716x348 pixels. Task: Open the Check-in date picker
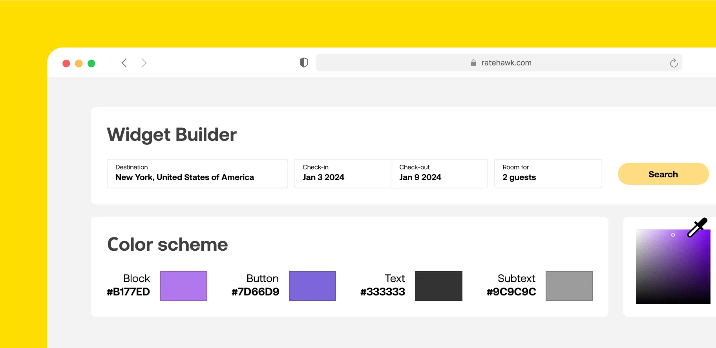[x=342, y=173]
